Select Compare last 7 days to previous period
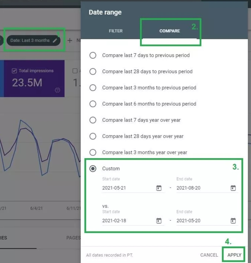The image size is (251, 263). point(93,55)
